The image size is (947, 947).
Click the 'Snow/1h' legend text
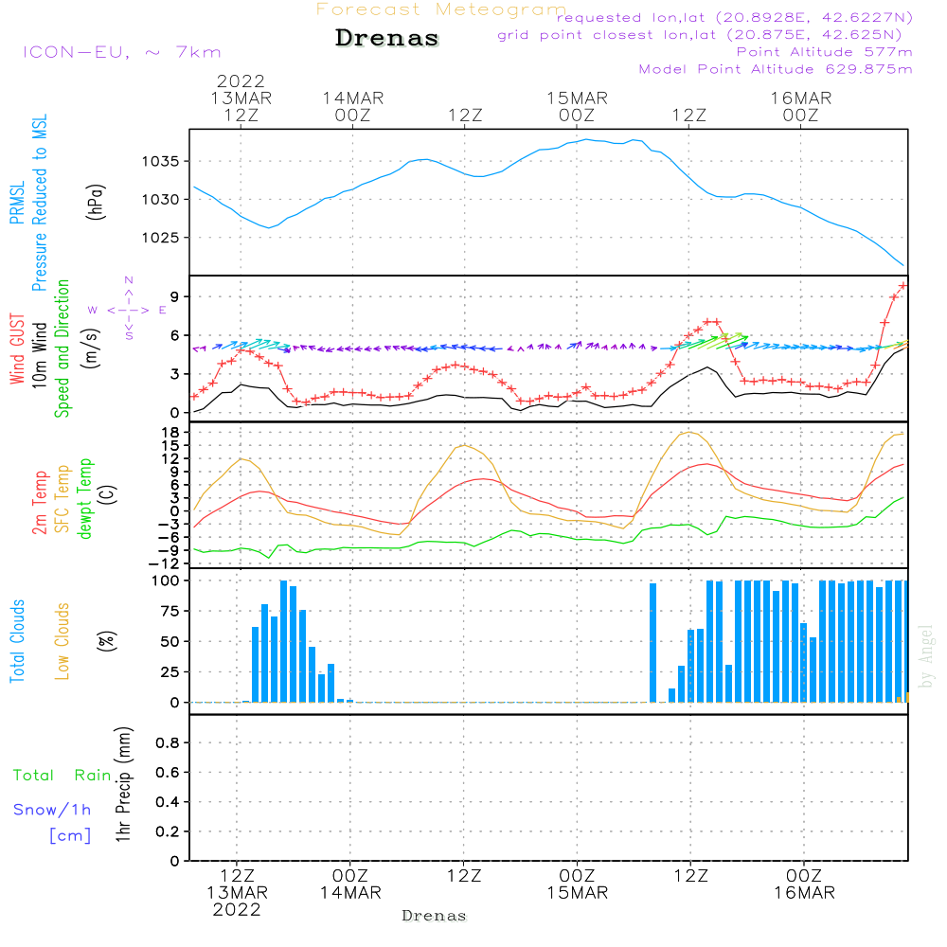tap(52, 810)
